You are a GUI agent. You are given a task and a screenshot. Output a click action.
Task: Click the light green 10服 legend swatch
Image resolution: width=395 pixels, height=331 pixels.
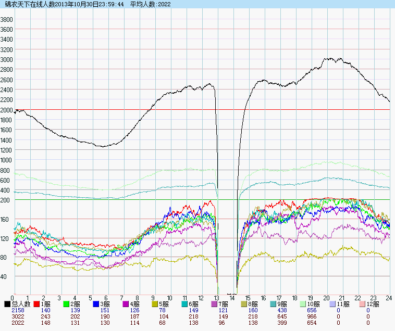point(303,303)
